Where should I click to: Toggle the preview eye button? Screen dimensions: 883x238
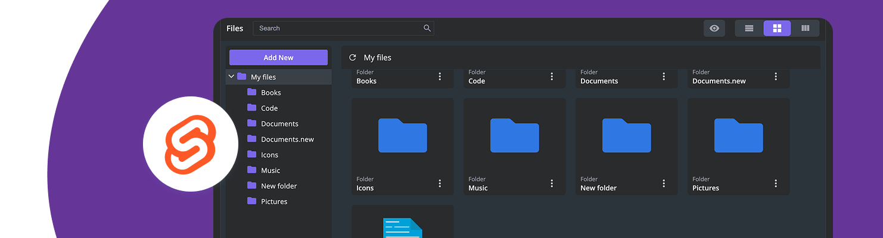714,29
